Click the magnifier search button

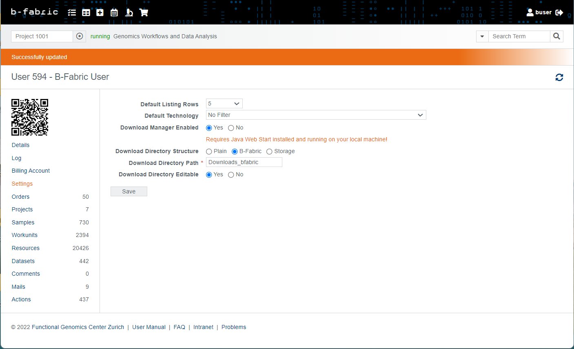pos(556,36)
